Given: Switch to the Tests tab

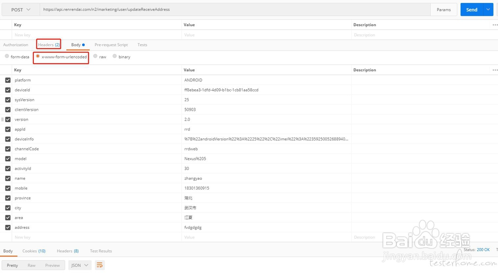Looking at the screenshot, I should coord(142,45).
